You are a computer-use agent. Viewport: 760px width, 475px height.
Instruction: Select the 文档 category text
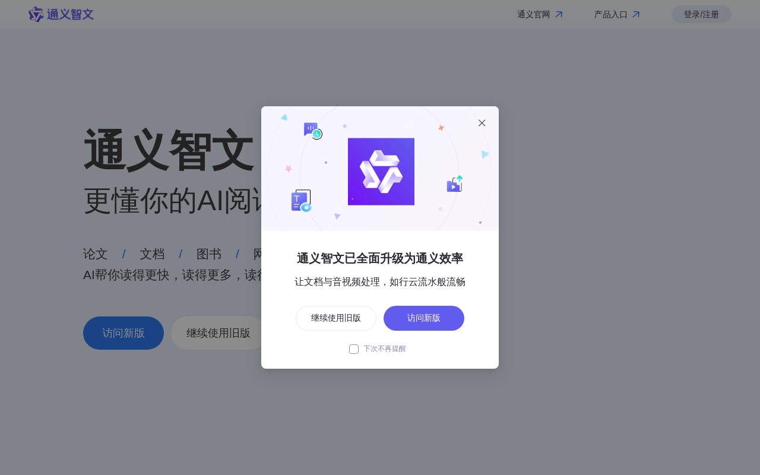point(152,254)
